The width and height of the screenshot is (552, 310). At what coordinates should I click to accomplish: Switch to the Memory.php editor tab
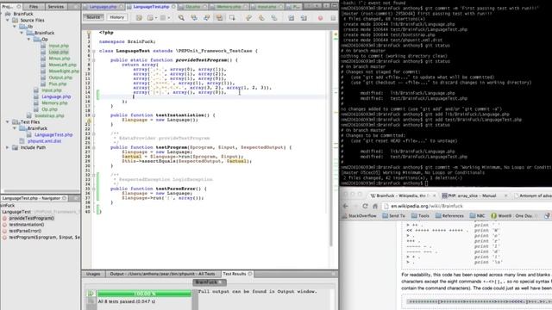tap(229, 6)
